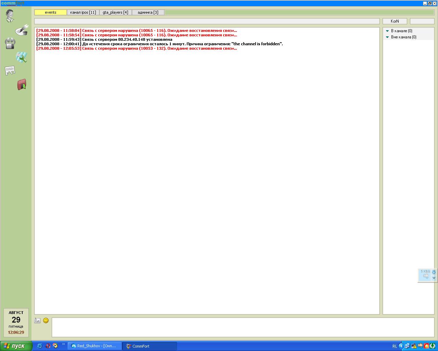This screenshot has width=438, height=351.
Task: Launch Opera from quick launch
Action: click(x=48, y=346)
